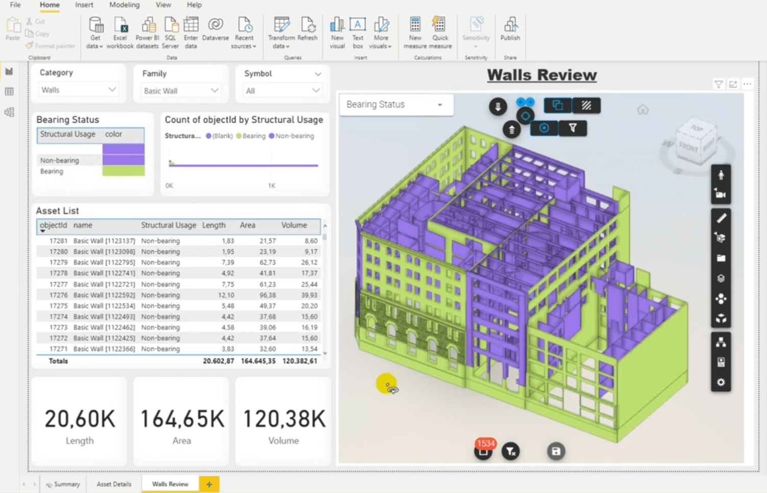Open the Bearing Status dropdown in the viewer
The height and width of the screenshot is (493, 767).
click(395, 105)
